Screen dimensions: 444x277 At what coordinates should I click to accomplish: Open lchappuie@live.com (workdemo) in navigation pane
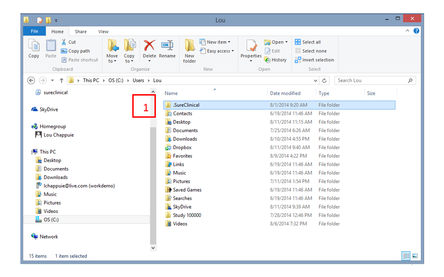[79, 186]
